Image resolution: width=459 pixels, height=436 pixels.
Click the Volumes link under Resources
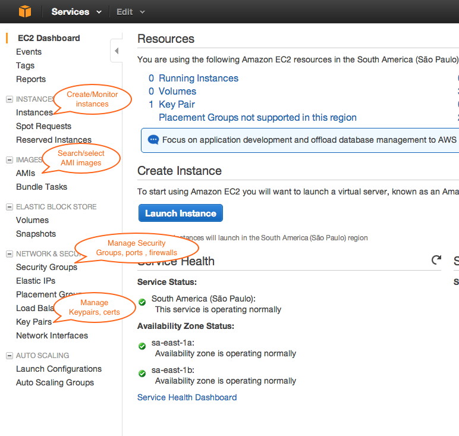pyautogui.click(x=177, y=92)
